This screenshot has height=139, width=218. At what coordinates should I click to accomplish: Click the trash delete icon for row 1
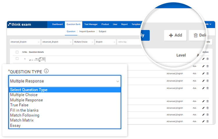(x=208, y=59)
